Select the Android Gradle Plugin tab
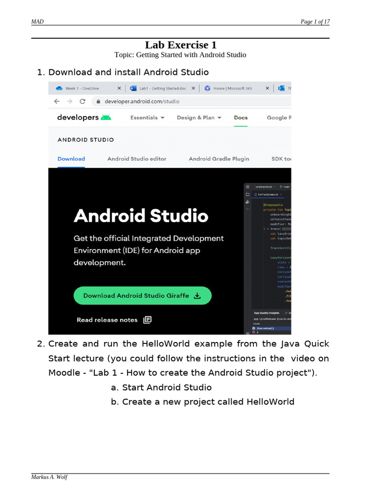375x501 pixels. coord(219,159)
